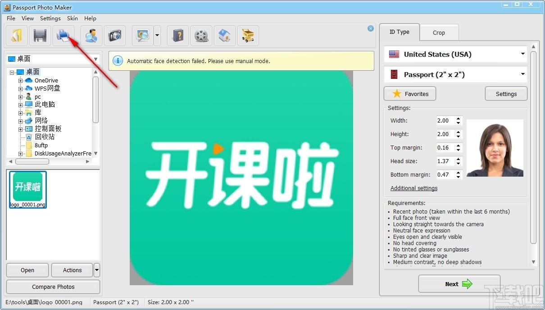Select the DiskUsageAnalyzerFre folder
Viewport: 545px width, 310px height.
(63, 153)
